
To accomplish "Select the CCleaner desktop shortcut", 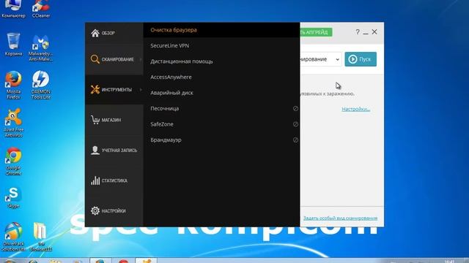I will 41,9.
